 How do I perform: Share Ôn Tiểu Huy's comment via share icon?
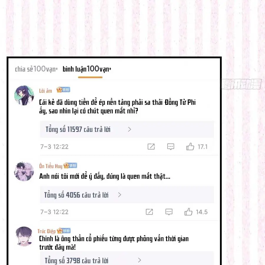coord(149,212)
